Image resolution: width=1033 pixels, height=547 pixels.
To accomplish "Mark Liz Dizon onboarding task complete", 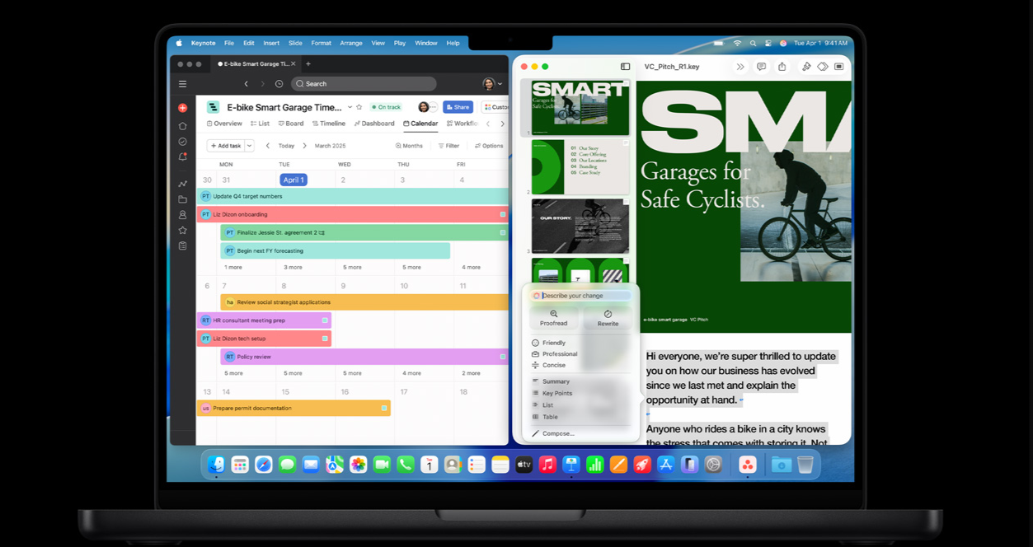I will pyautogui.click(x=503, y=214).
